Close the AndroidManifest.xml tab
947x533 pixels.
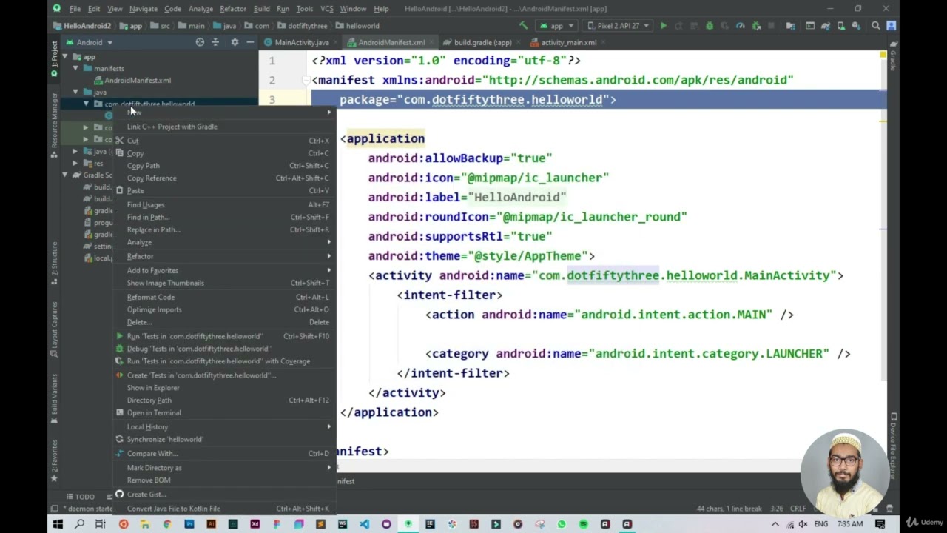pos(431,42)
